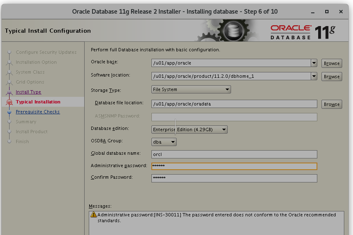Browse for the Oracle base directory
Image resolution: width=353 pixels, height=235 pixels.
(331, 63)
